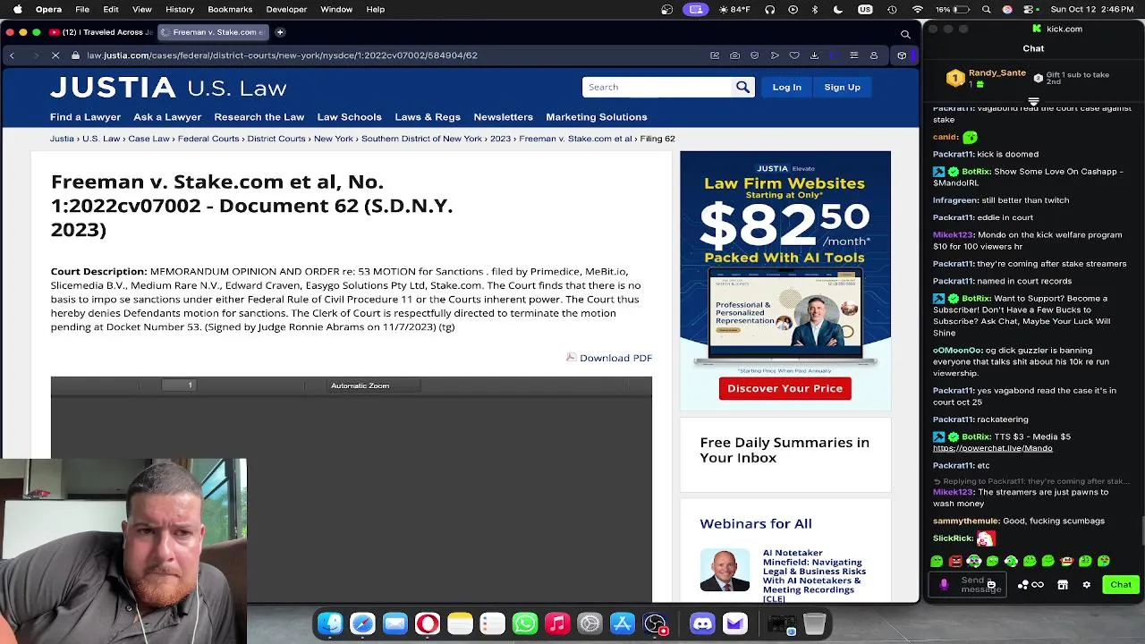This screenshot has width=1145, height=644.
Task: Click the Opera tab search magnifier icon
Action: point(905,34)
